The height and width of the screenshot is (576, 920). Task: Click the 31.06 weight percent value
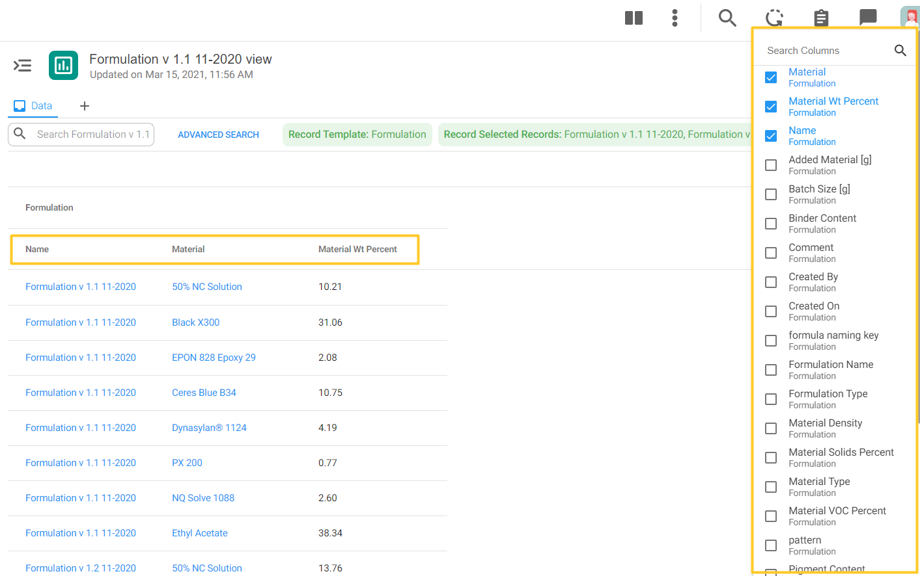coord(330,322)
